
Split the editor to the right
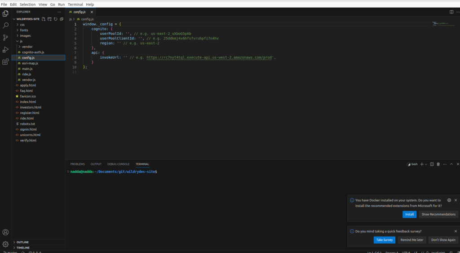pyautogui.click(x=451, y=12)
